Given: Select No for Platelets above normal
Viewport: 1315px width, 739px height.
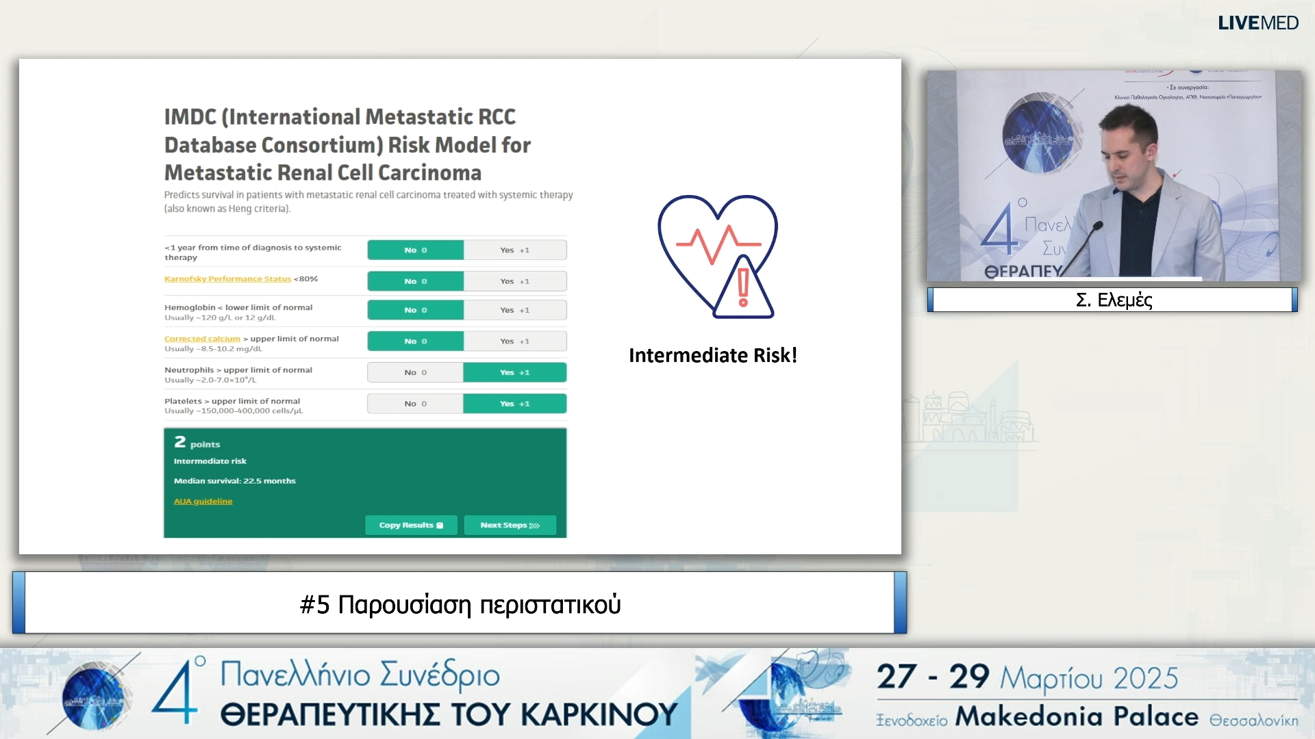Looking at the screenshot, I should tap(415, 404).
